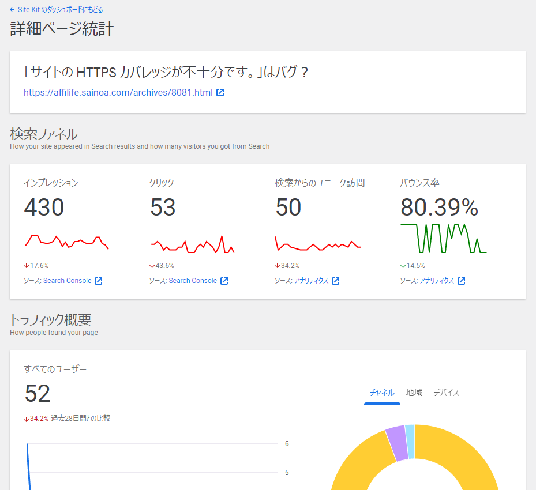Click the 詳細ページ統計 page heading
Image resolution: width=536 pixels, height=490 pixels.
pyautogui.click(x=62, y=29)
